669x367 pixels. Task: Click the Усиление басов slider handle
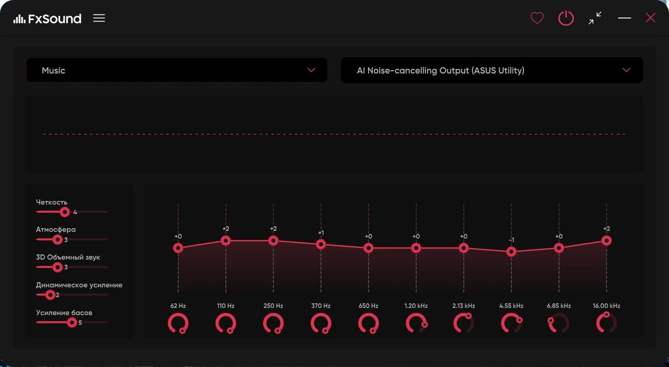click(x=71, y=322)
